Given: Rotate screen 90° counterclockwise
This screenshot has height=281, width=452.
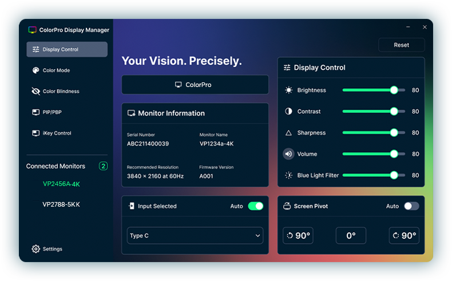Looking at the screenshot, I should pos(298,235).
